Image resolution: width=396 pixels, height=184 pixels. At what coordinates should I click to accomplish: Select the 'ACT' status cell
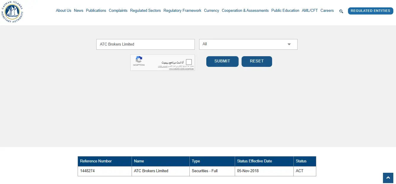(x=305, y=171)
